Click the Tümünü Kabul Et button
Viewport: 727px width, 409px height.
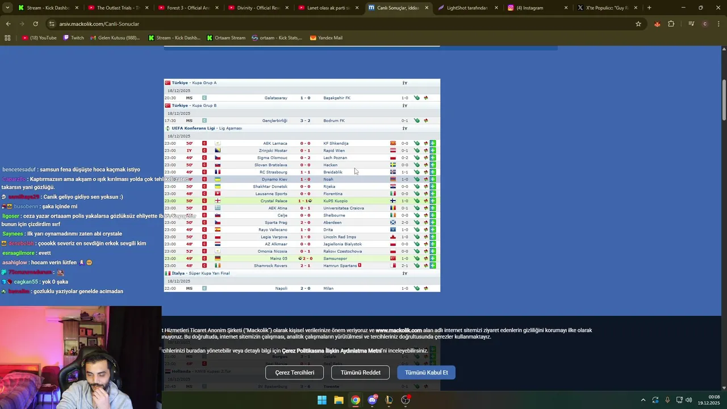[x=426, y=373]
